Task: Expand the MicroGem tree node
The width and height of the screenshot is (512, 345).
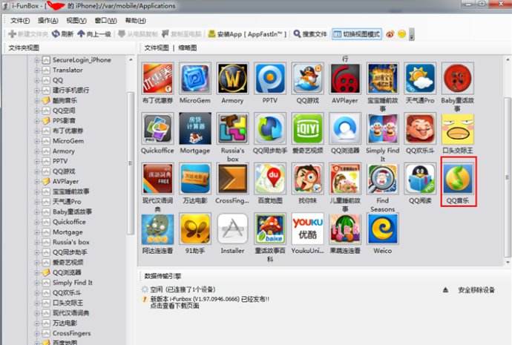Action: pyautogui.click(x=37, y=141)
